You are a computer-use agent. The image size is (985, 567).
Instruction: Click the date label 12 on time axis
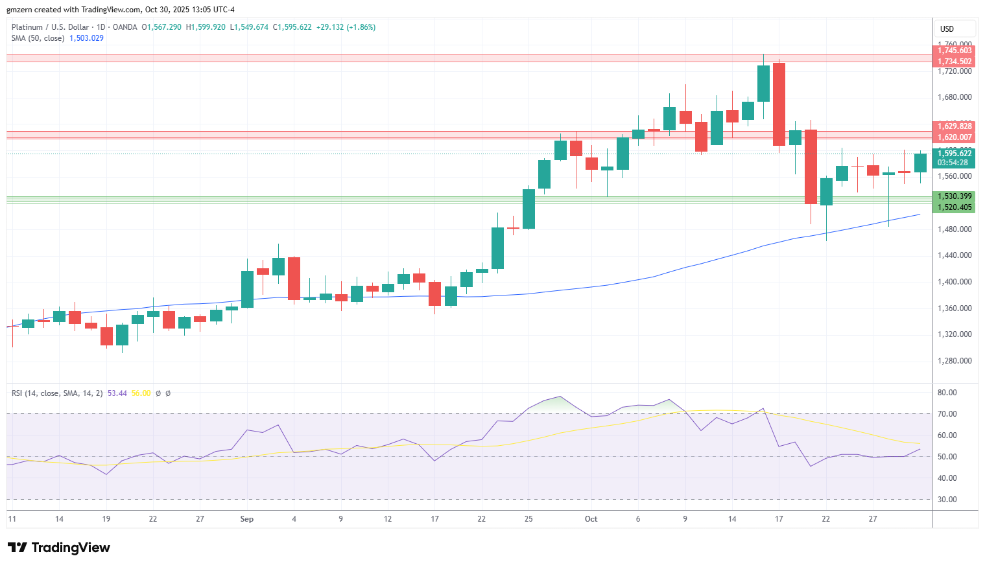pyautogui.click(x=388, y=519)
